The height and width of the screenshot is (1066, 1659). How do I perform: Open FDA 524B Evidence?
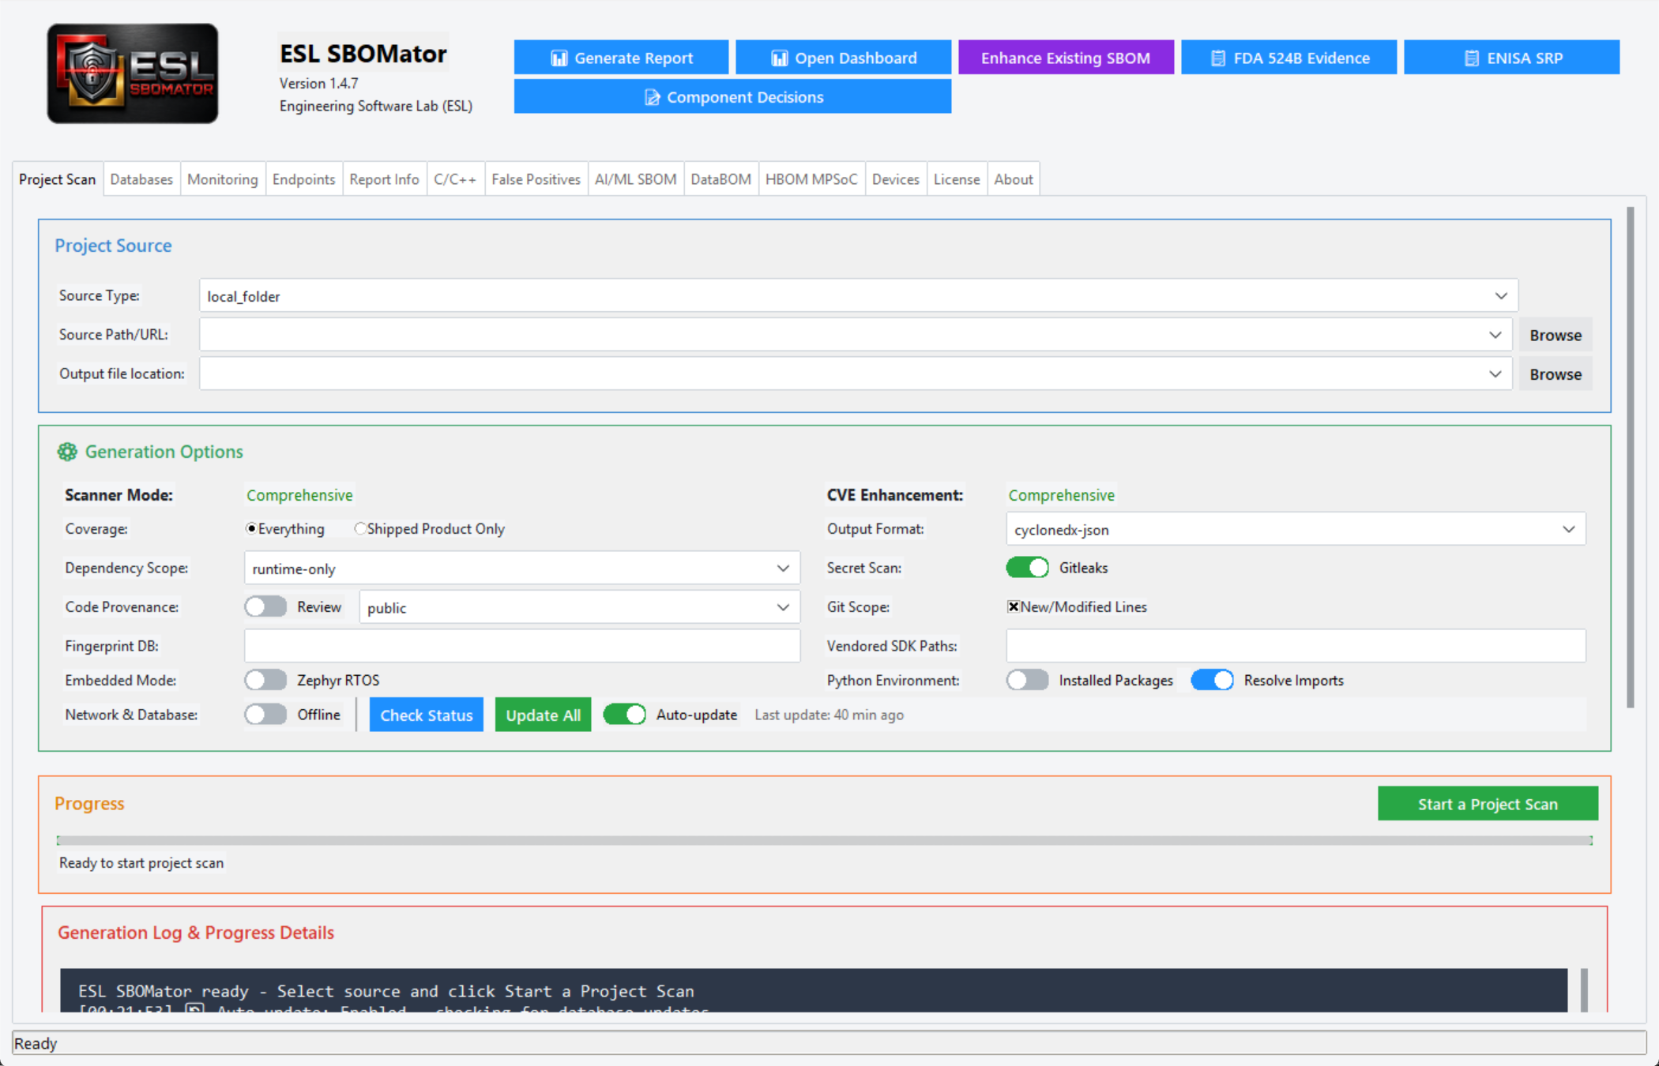click(x=1288, y=58)
